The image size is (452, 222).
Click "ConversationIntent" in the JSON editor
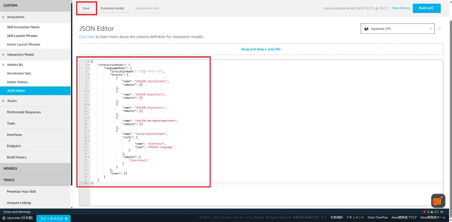[x=151, y=134]
